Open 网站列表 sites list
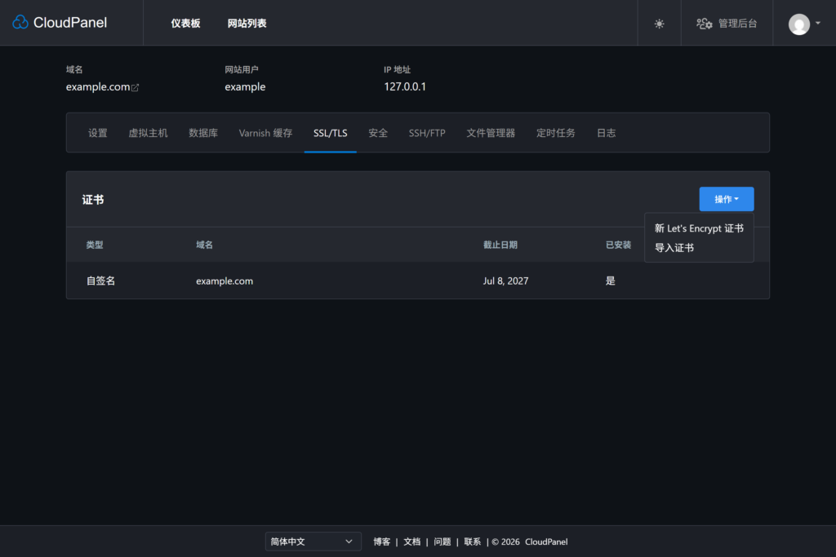836x557 pixels. 247,24
